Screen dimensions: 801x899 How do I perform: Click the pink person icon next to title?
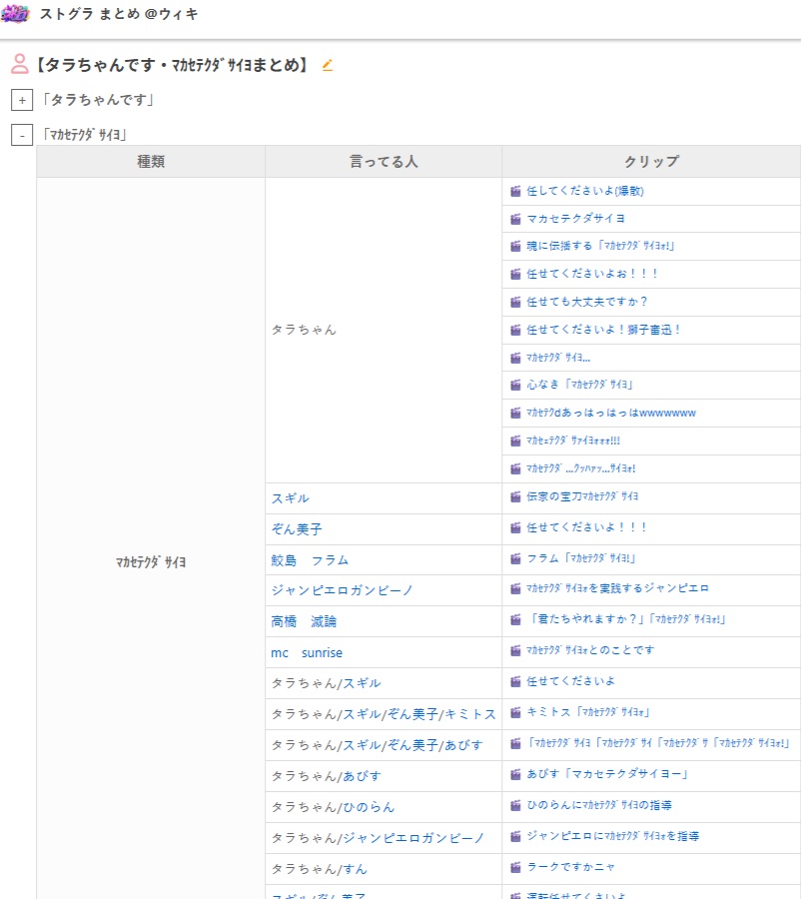20,64
